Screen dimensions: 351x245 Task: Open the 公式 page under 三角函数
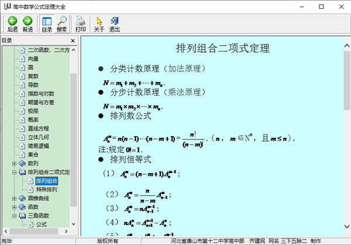[x=42, y=224]
